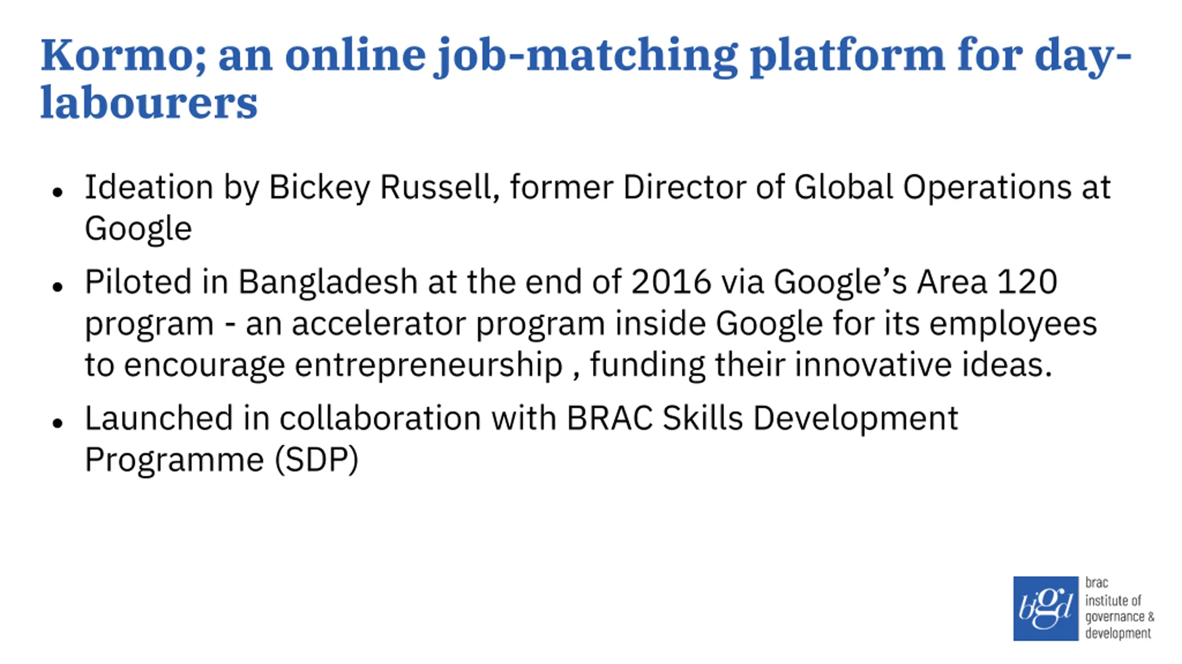This screenshot has height=664, width=1182.
Task: Click the 'brac institute of governance & development' text
Action: (1120, 608)
